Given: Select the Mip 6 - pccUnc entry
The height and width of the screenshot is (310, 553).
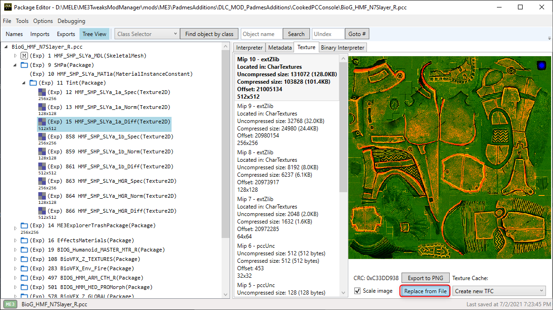Looking at the screenshot, I should 287,260.
